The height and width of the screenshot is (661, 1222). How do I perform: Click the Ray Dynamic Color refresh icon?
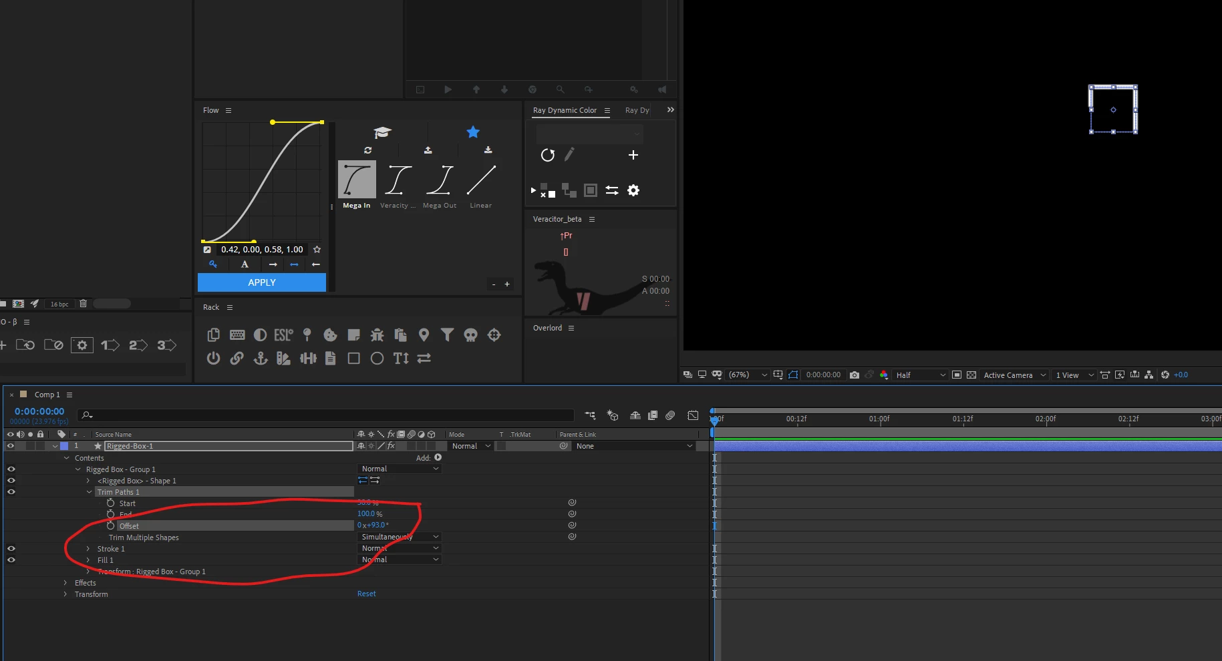click(x=548, y=156)
